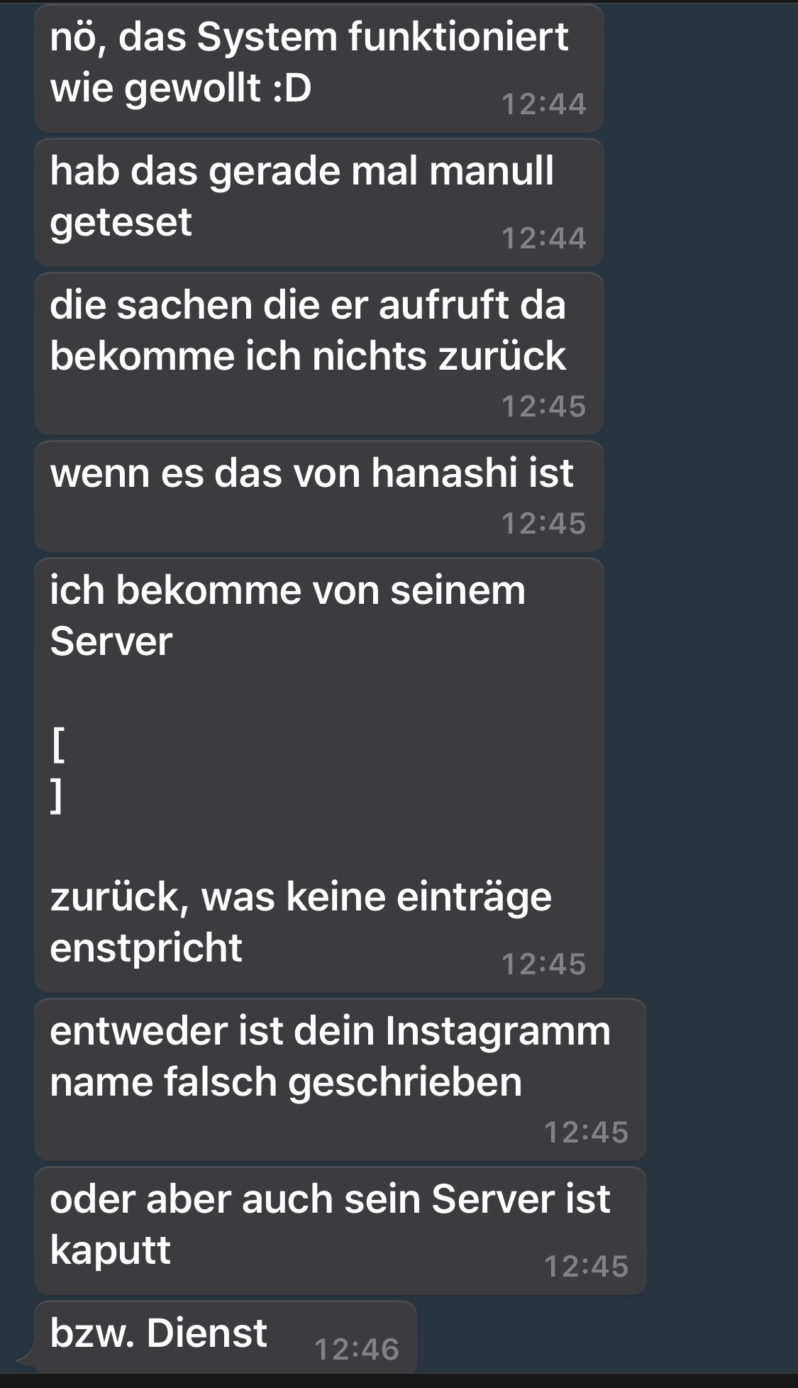Tap the opening square bracket in the Server message

coord(58,744)
